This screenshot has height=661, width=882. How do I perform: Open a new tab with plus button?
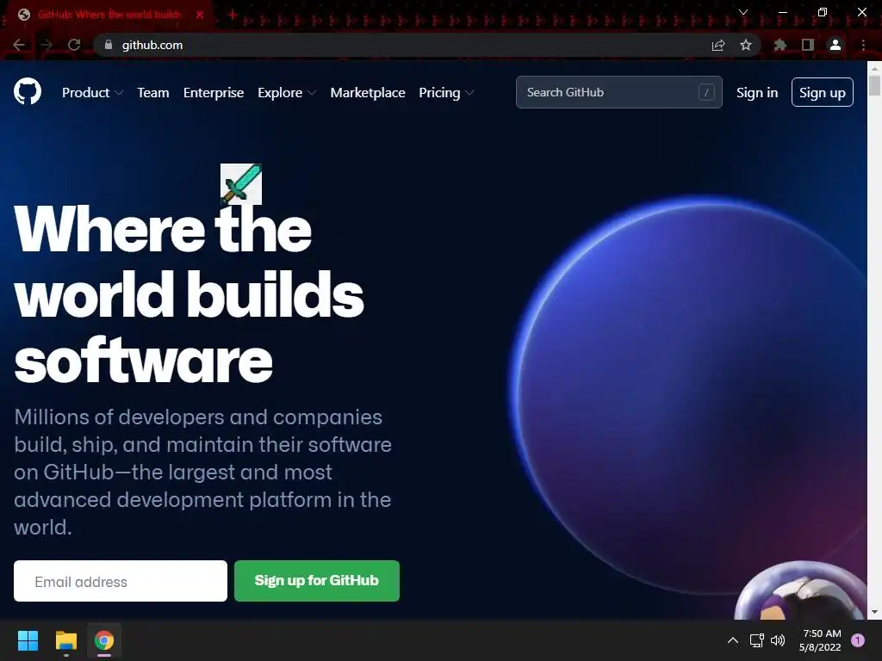232,15
